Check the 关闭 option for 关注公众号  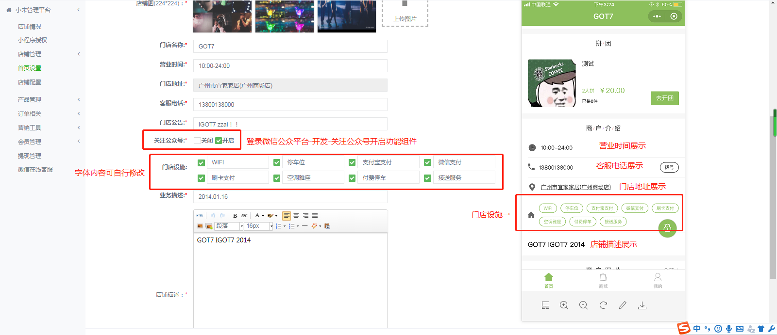pyautogui.click(x=197, y=141)
